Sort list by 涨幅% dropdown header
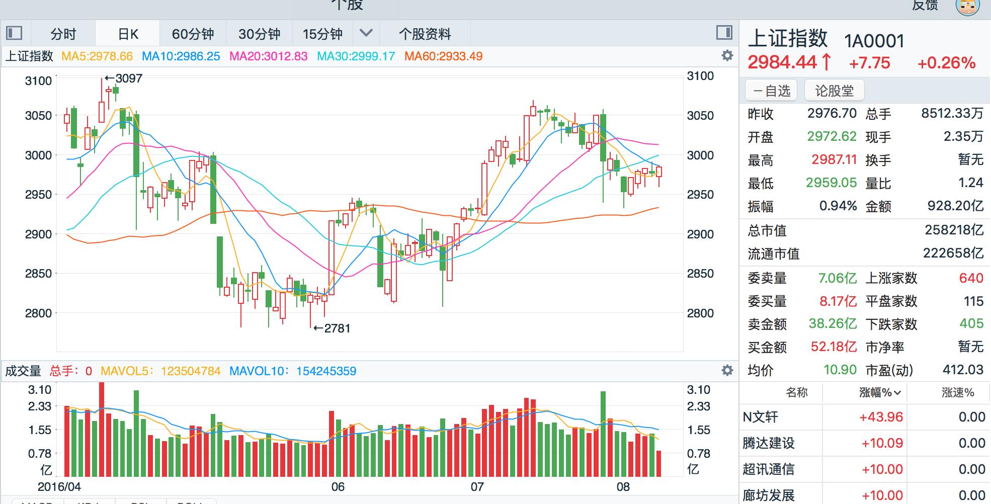Image resolution: width=991 pixels, height=504 pixels. point(879,393)
